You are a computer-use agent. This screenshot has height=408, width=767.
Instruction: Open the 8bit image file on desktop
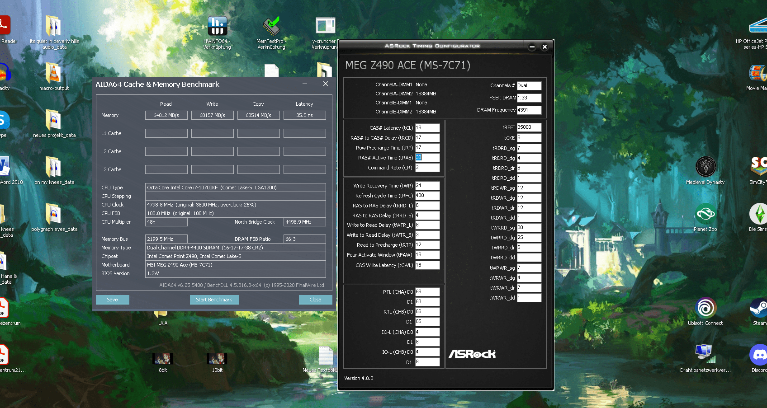pos(163,359)
